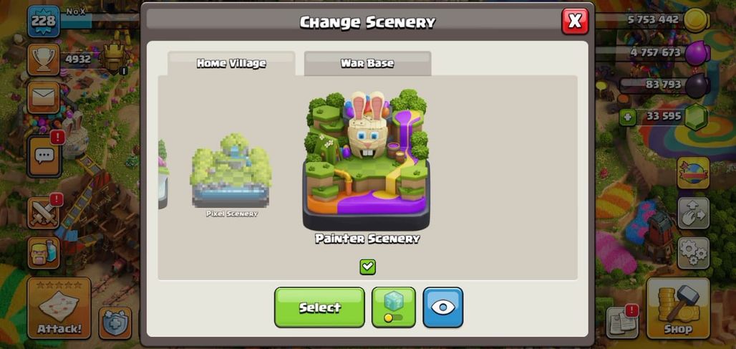Open the mail inbox envelope icon
Screen dimensions: 736x349
coord(43,97)
